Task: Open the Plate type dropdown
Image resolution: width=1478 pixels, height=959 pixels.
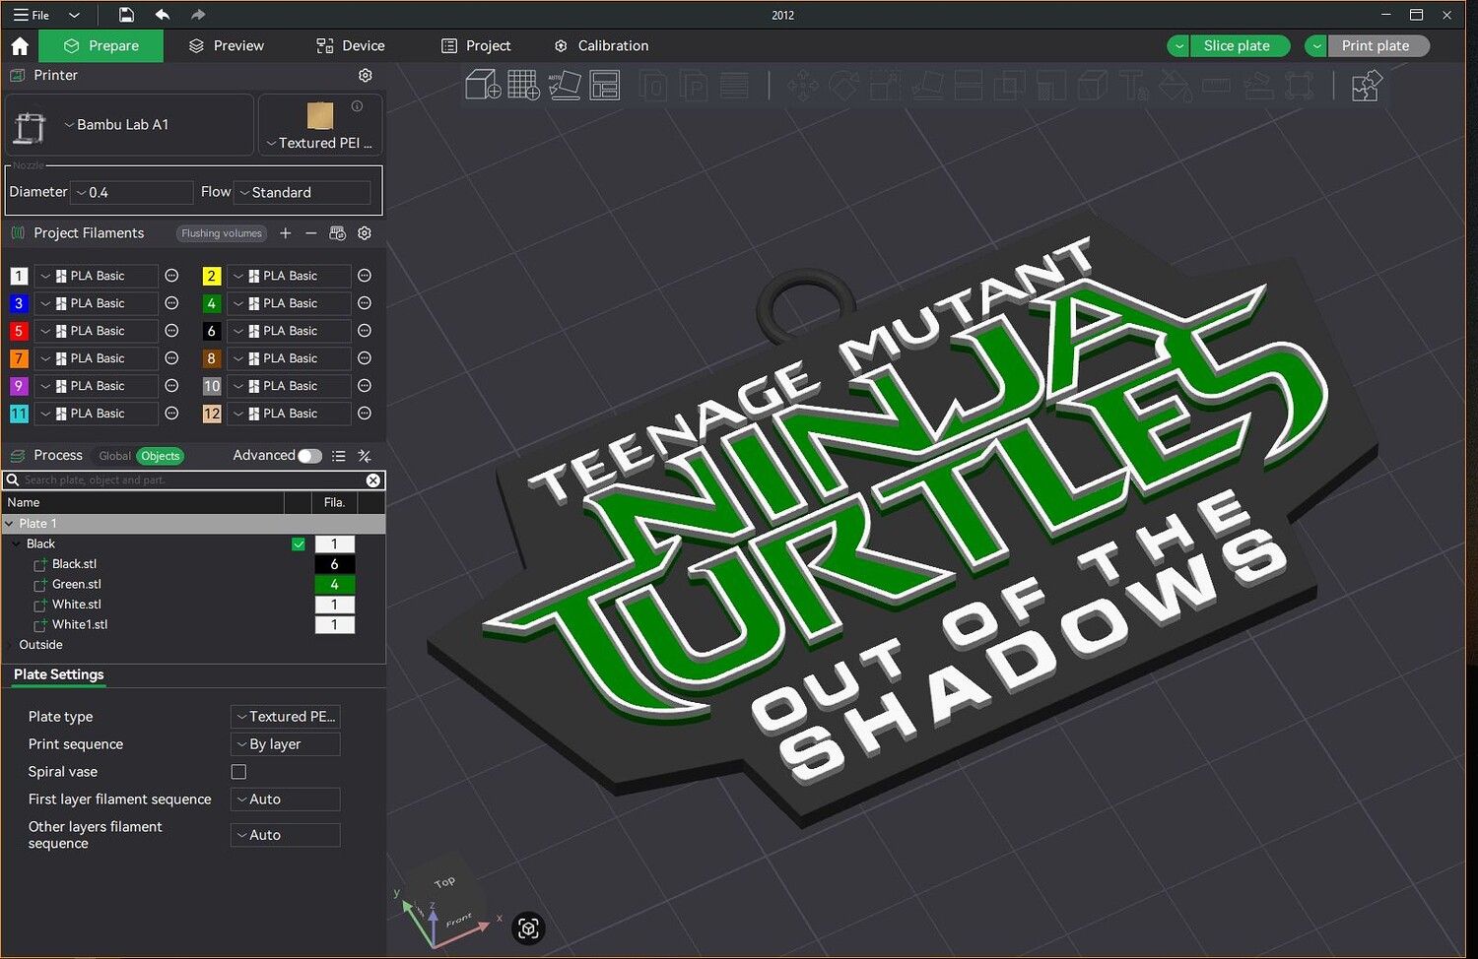Action: 286,717
